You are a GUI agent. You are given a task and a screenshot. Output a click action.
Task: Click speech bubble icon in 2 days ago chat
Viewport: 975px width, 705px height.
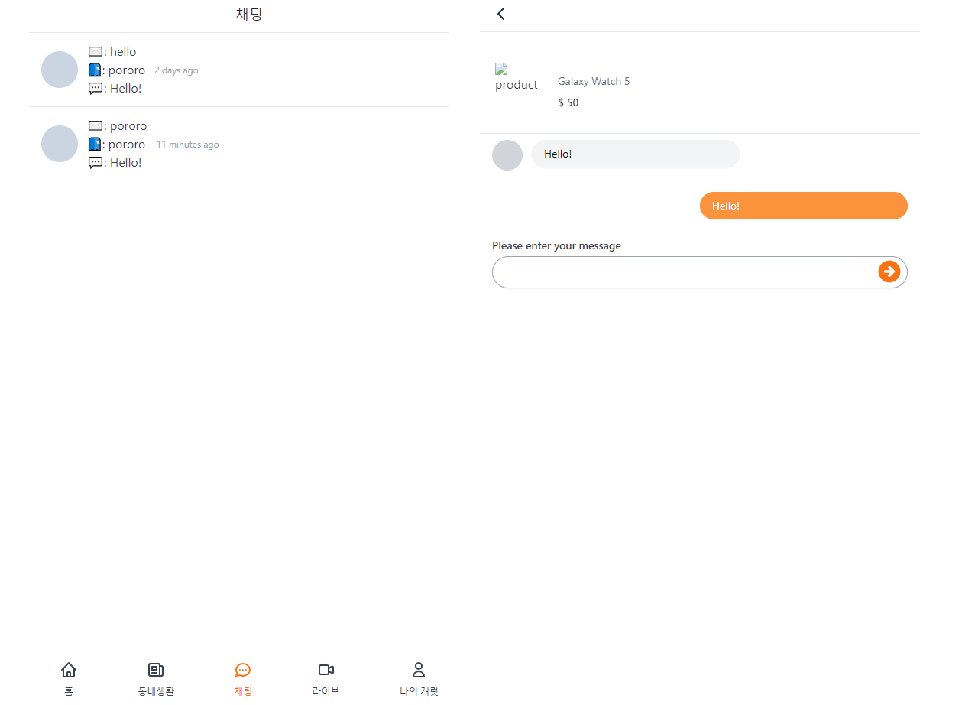96,88
